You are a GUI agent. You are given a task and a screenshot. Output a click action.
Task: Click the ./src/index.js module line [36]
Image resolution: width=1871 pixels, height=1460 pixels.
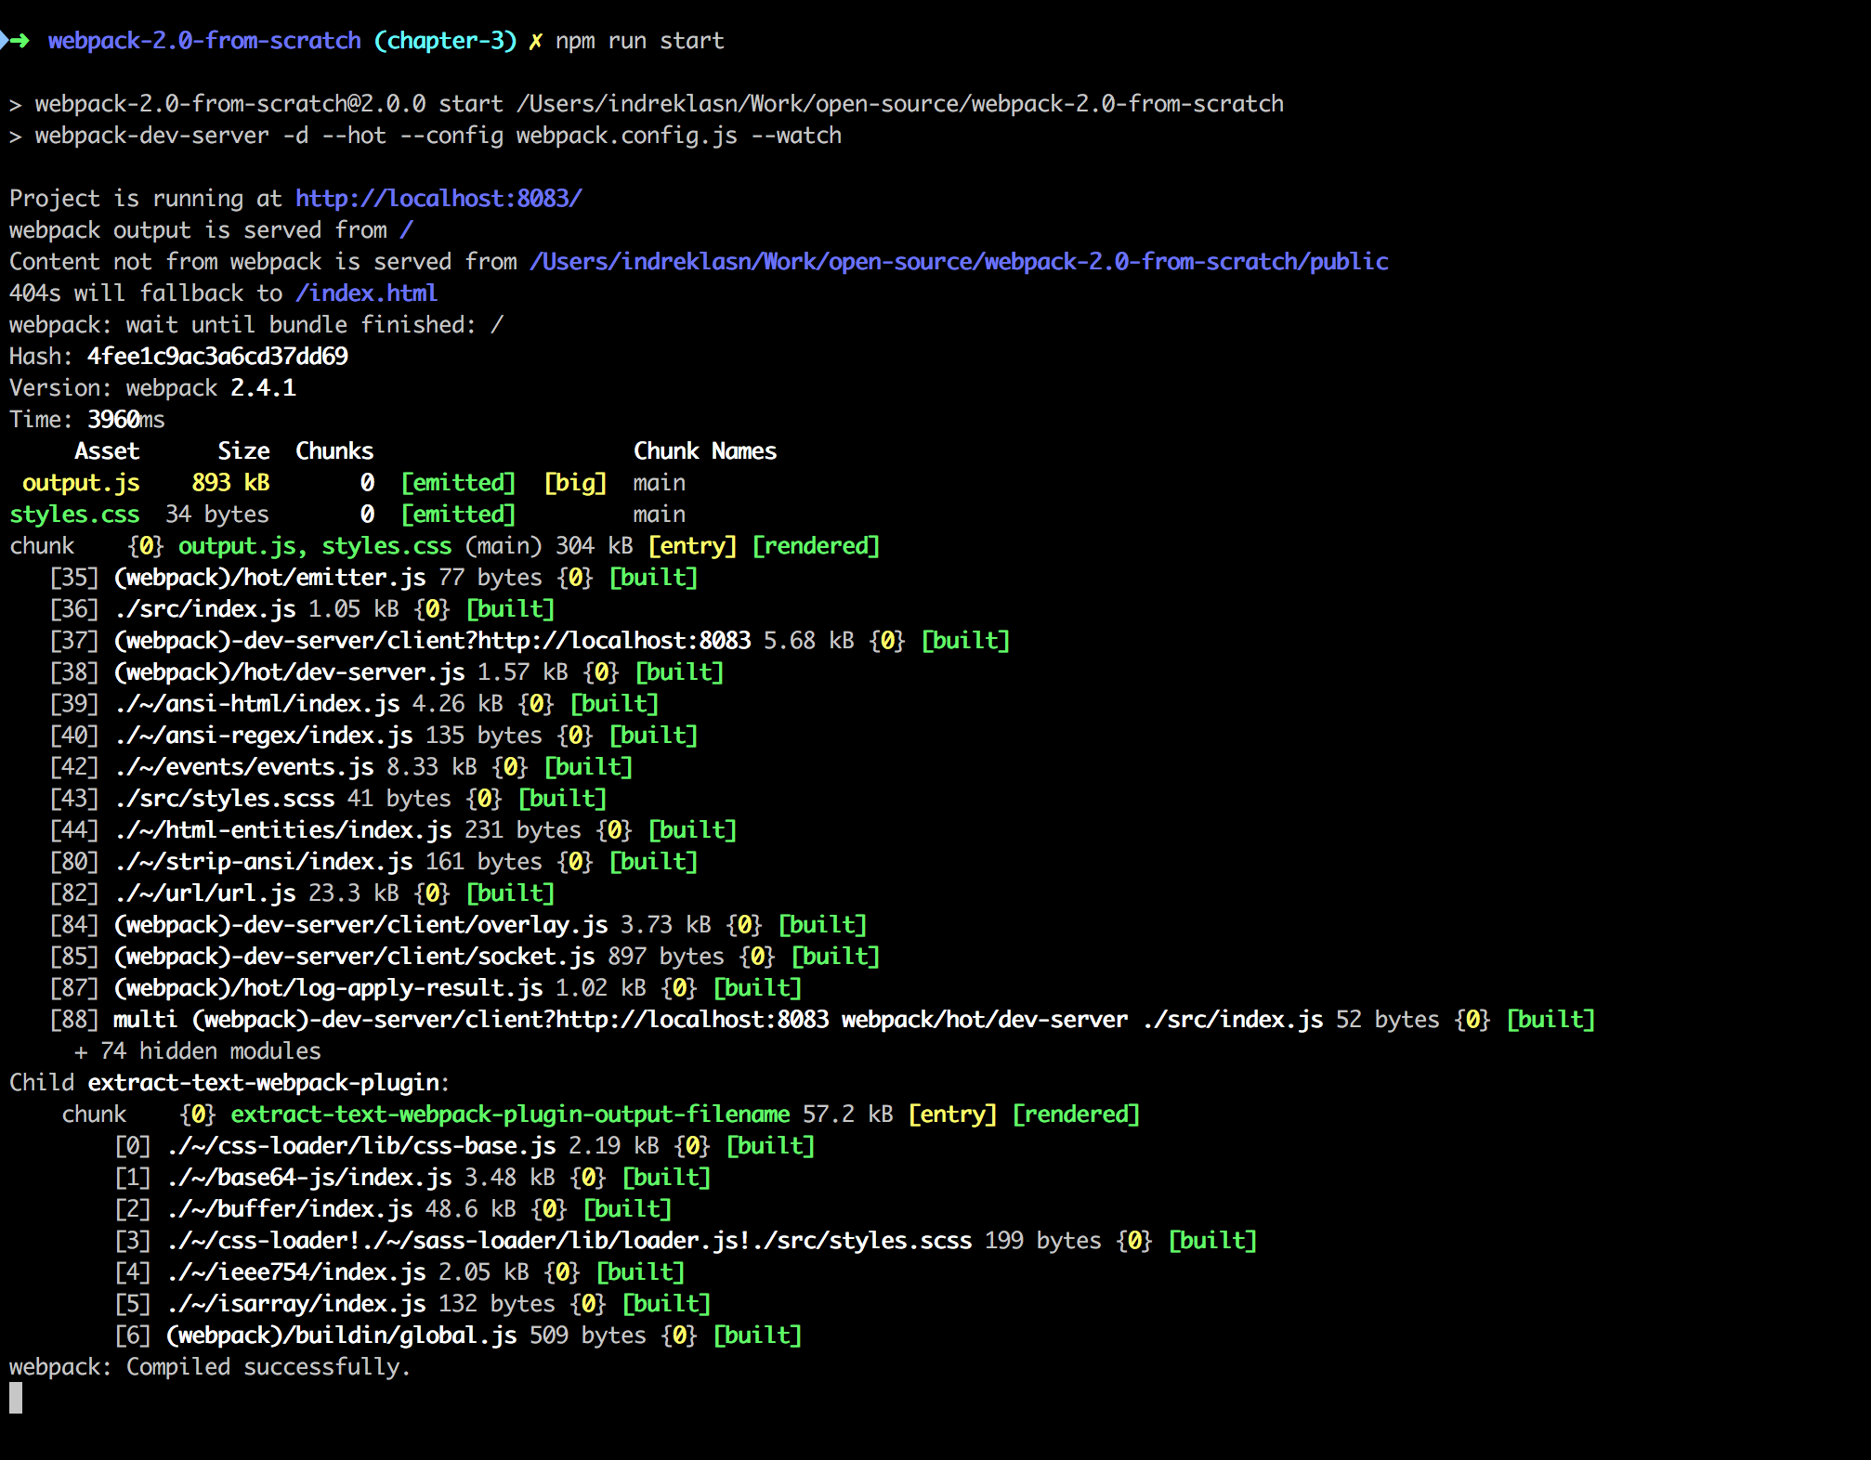(x=205, y=609)
